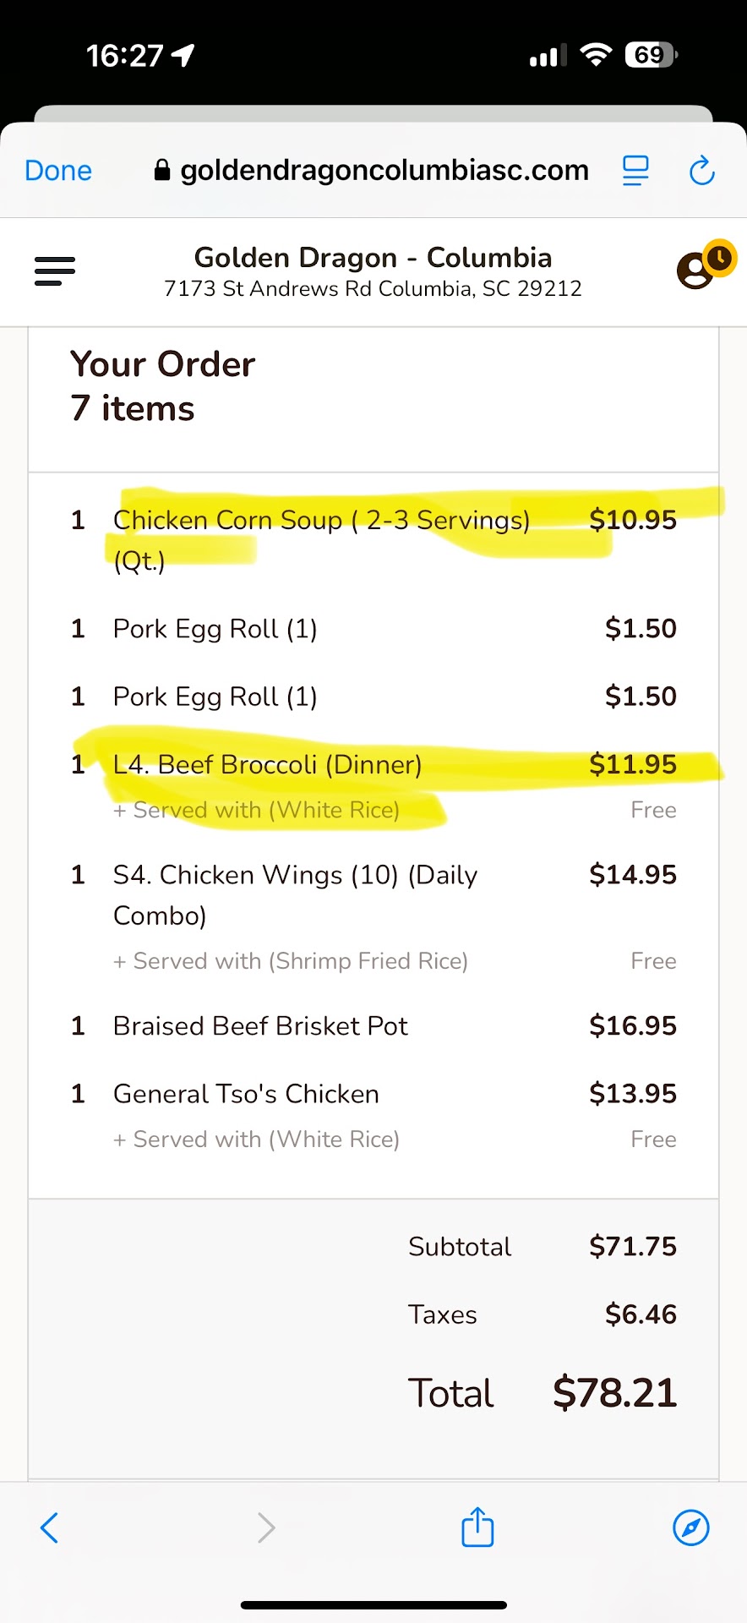Tap the Golden Dragon - Columbia title
The width and height of the screenshot is (747, 1623).
[373, 258]
